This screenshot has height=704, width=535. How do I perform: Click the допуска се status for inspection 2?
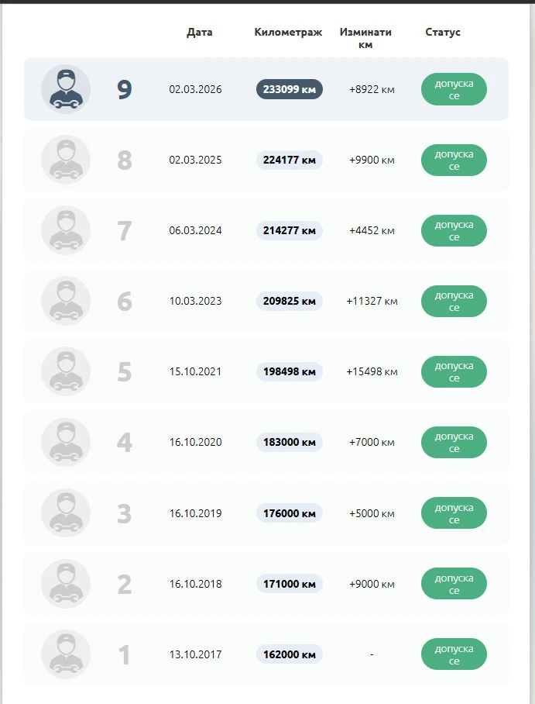click(x=454, y=584)
